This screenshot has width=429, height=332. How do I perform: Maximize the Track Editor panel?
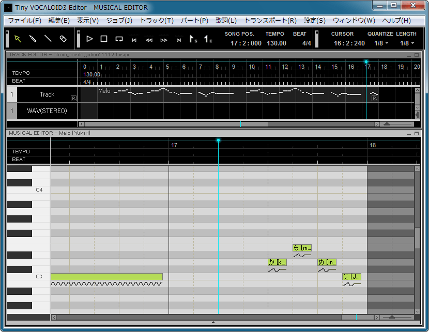pyautogui.click(x=417, y=55)
